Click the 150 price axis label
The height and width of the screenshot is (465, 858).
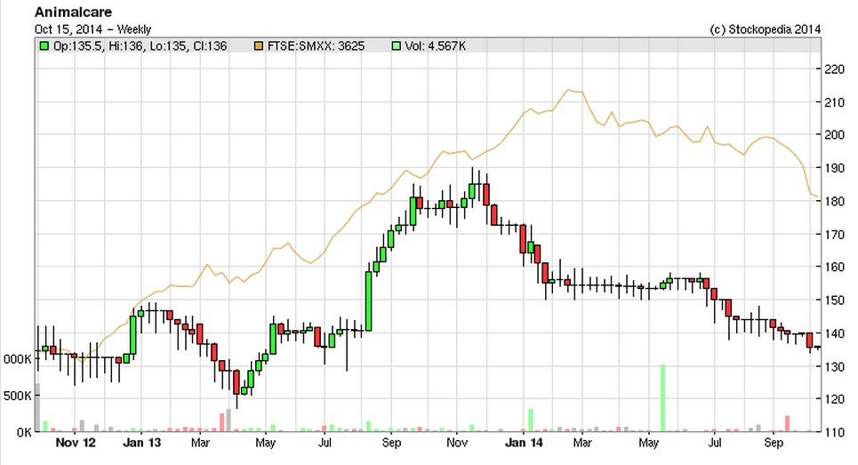[x=835, y=301]
